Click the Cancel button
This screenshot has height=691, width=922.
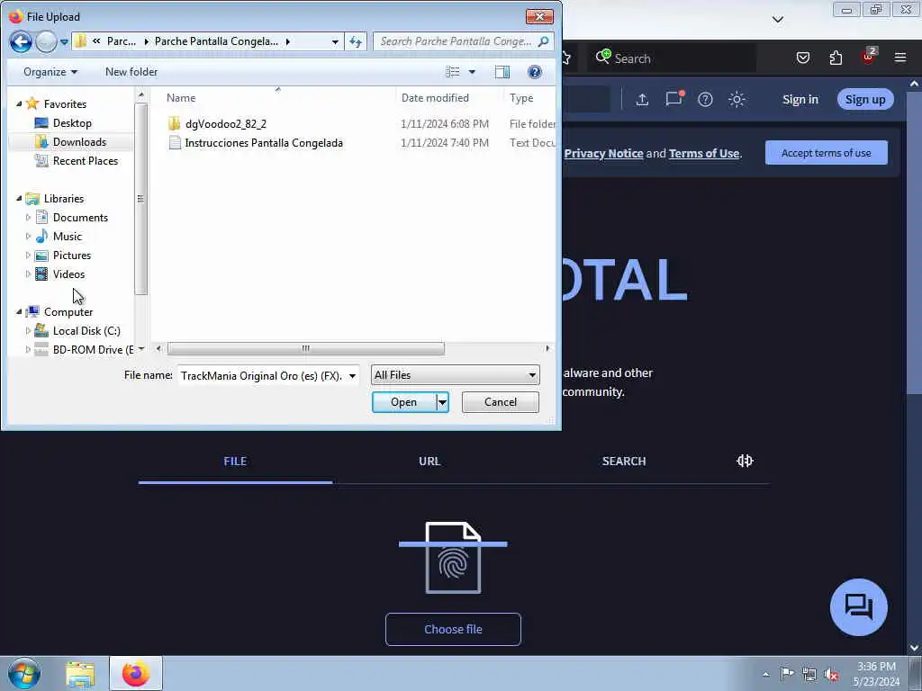[501, 402]
